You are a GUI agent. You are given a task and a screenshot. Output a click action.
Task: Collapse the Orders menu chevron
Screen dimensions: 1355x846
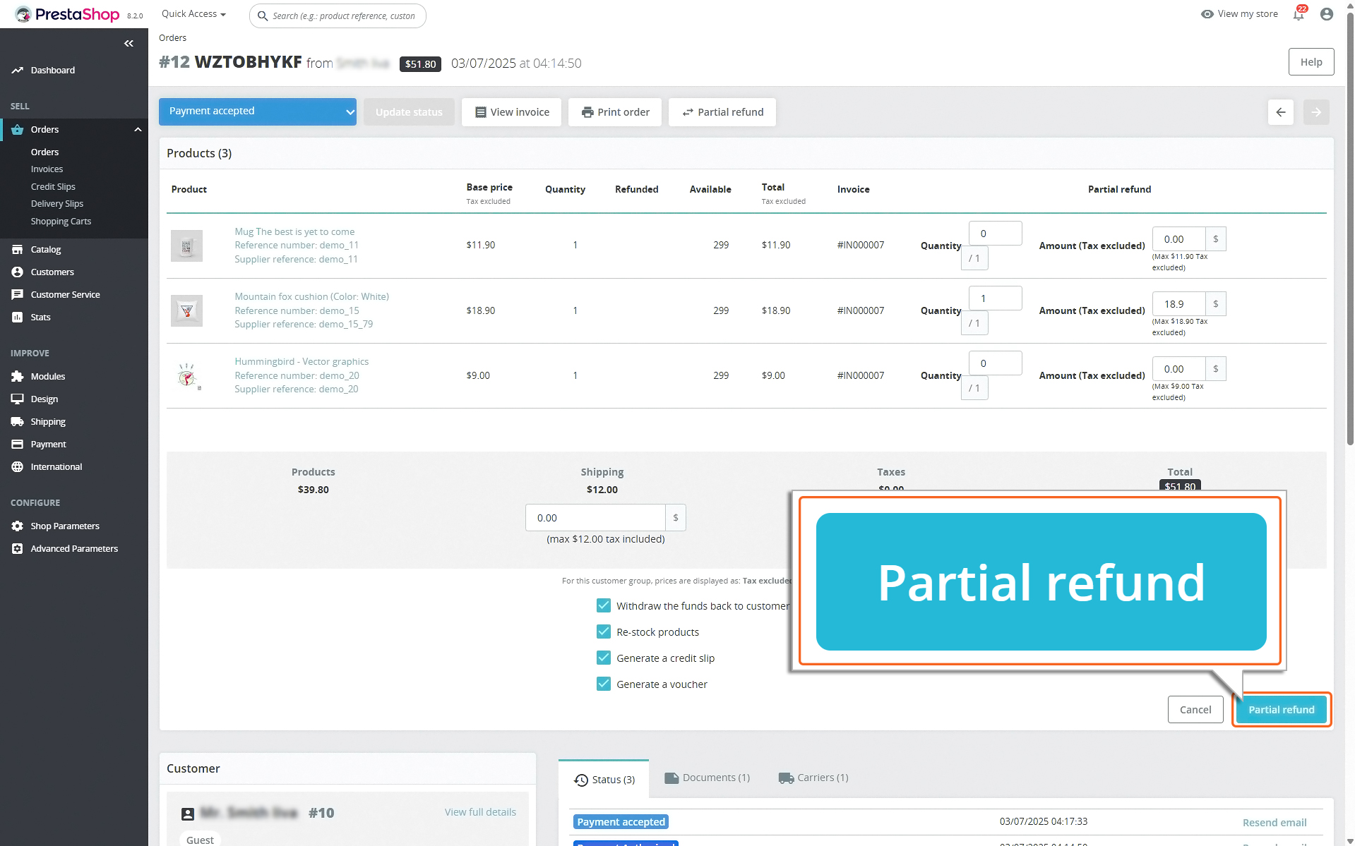138,129
